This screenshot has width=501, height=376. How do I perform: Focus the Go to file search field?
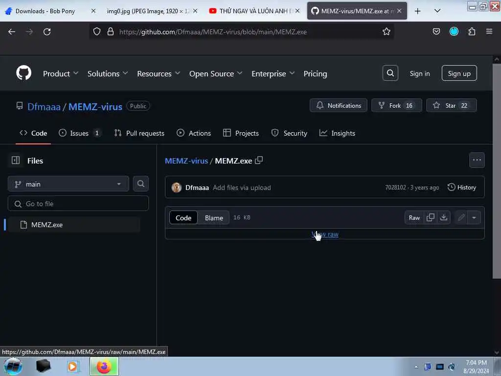point(78,204)
